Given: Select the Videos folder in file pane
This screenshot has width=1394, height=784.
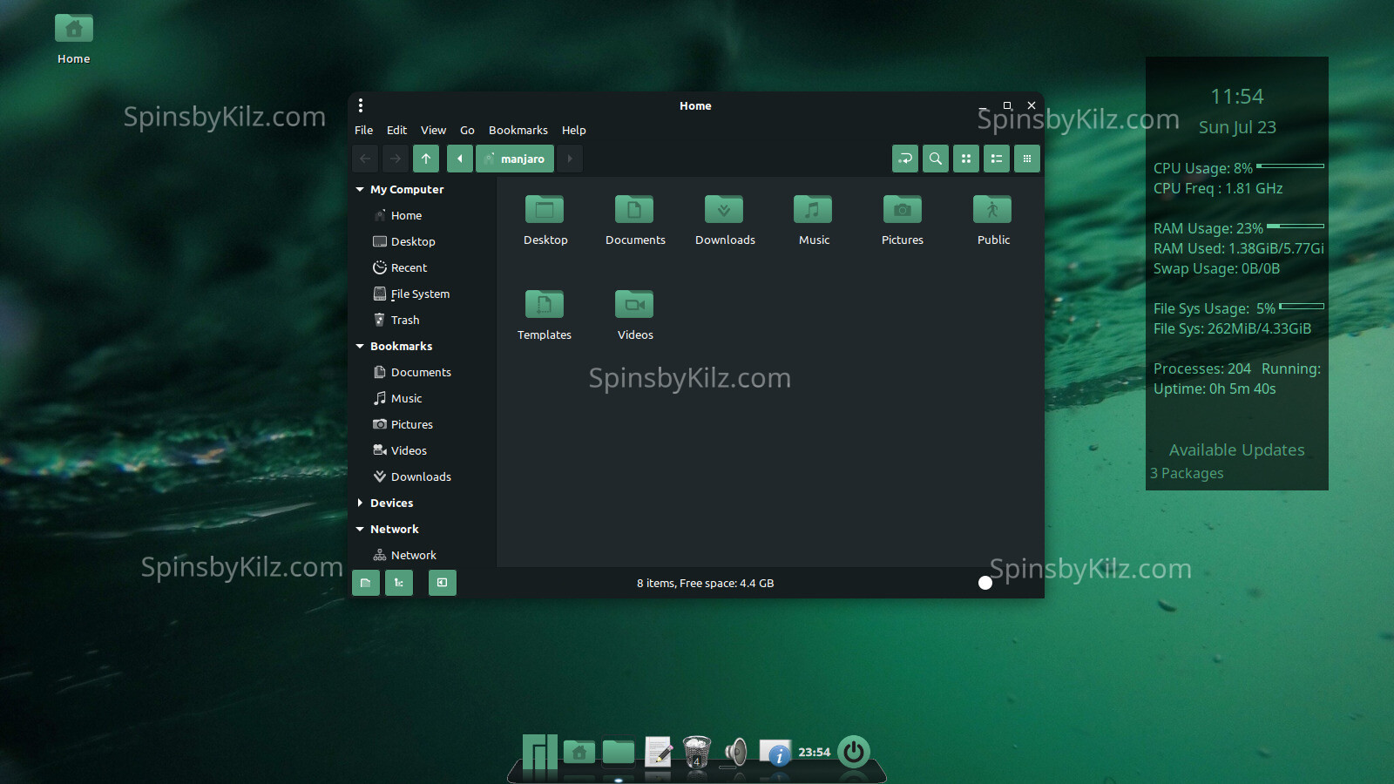Looking at the screenshot, I should point(634,305).
